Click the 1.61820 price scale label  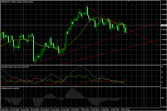click(x=164, y=14)
